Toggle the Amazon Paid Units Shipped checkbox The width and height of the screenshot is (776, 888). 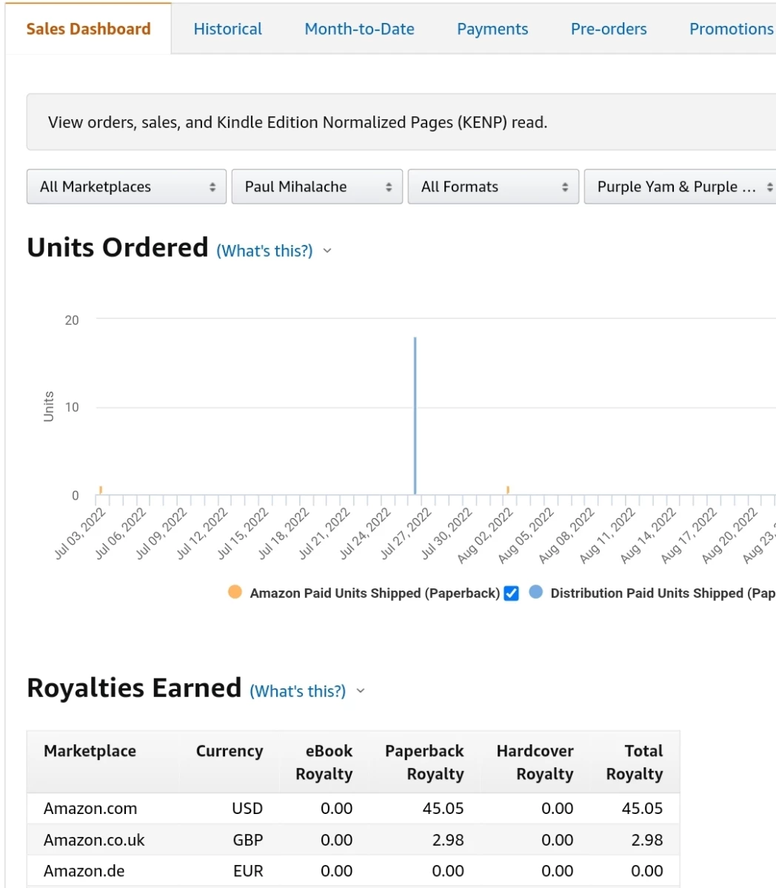click(x=511, y=593)
